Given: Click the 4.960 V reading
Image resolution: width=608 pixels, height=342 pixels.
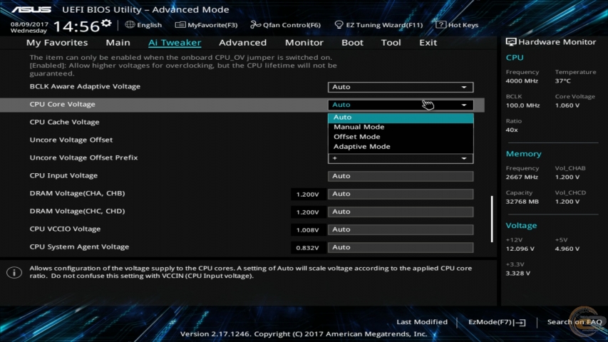Looking at the screenshot, I should point(567,249).
